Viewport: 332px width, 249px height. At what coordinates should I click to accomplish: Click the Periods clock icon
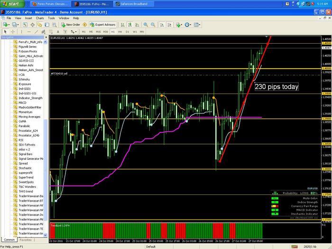click(x=187, y=25)
